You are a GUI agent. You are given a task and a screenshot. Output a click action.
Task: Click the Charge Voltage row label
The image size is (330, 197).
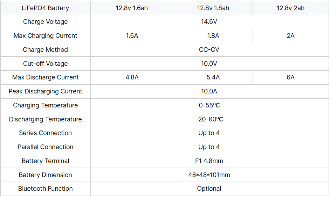(x=45, y=22)
